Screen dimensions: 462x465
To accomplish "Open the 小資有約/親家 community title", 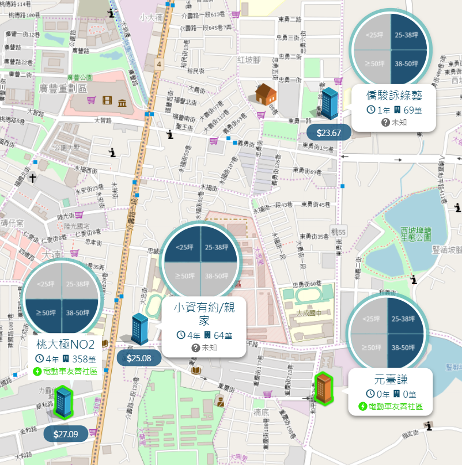I will click(204, 314).
